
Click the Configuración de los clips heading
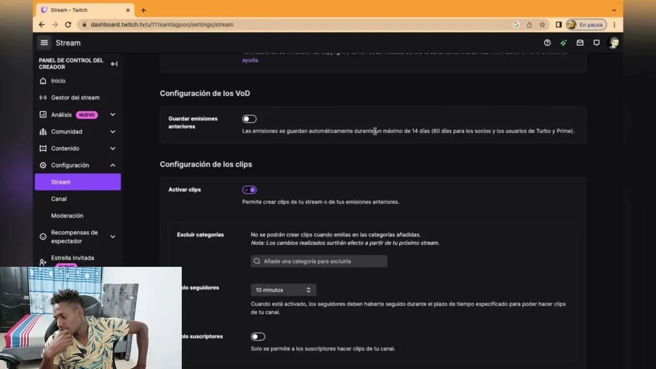[x=206, y=165]
